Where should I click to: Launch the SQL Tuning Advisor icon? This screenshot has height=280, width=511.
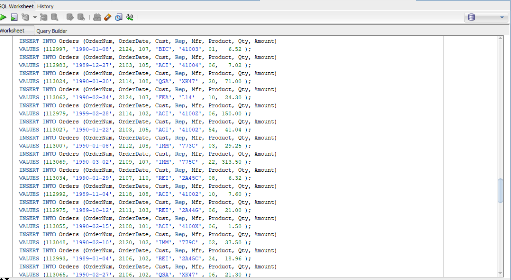[54, 17]
